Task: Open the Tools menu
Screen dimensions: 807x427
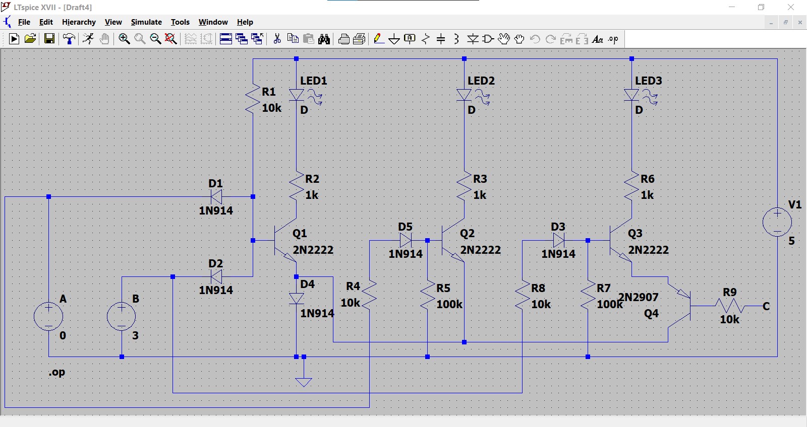Action: 180,22
